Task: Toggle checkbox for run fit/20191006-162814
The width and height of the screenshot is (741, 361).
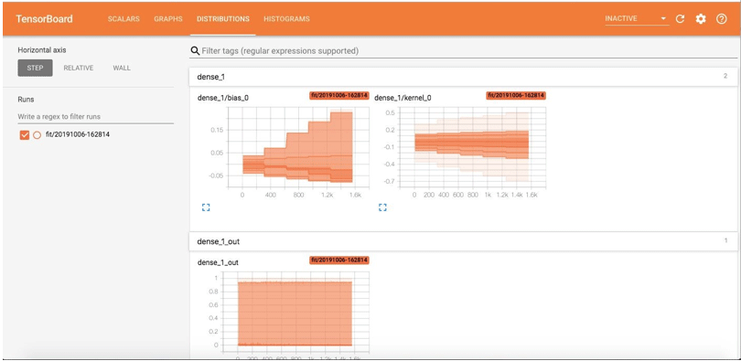Action: point(25,135)
